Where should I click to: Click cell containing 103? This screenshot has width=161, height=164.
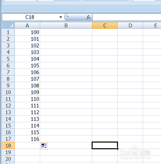pos(27,52)
